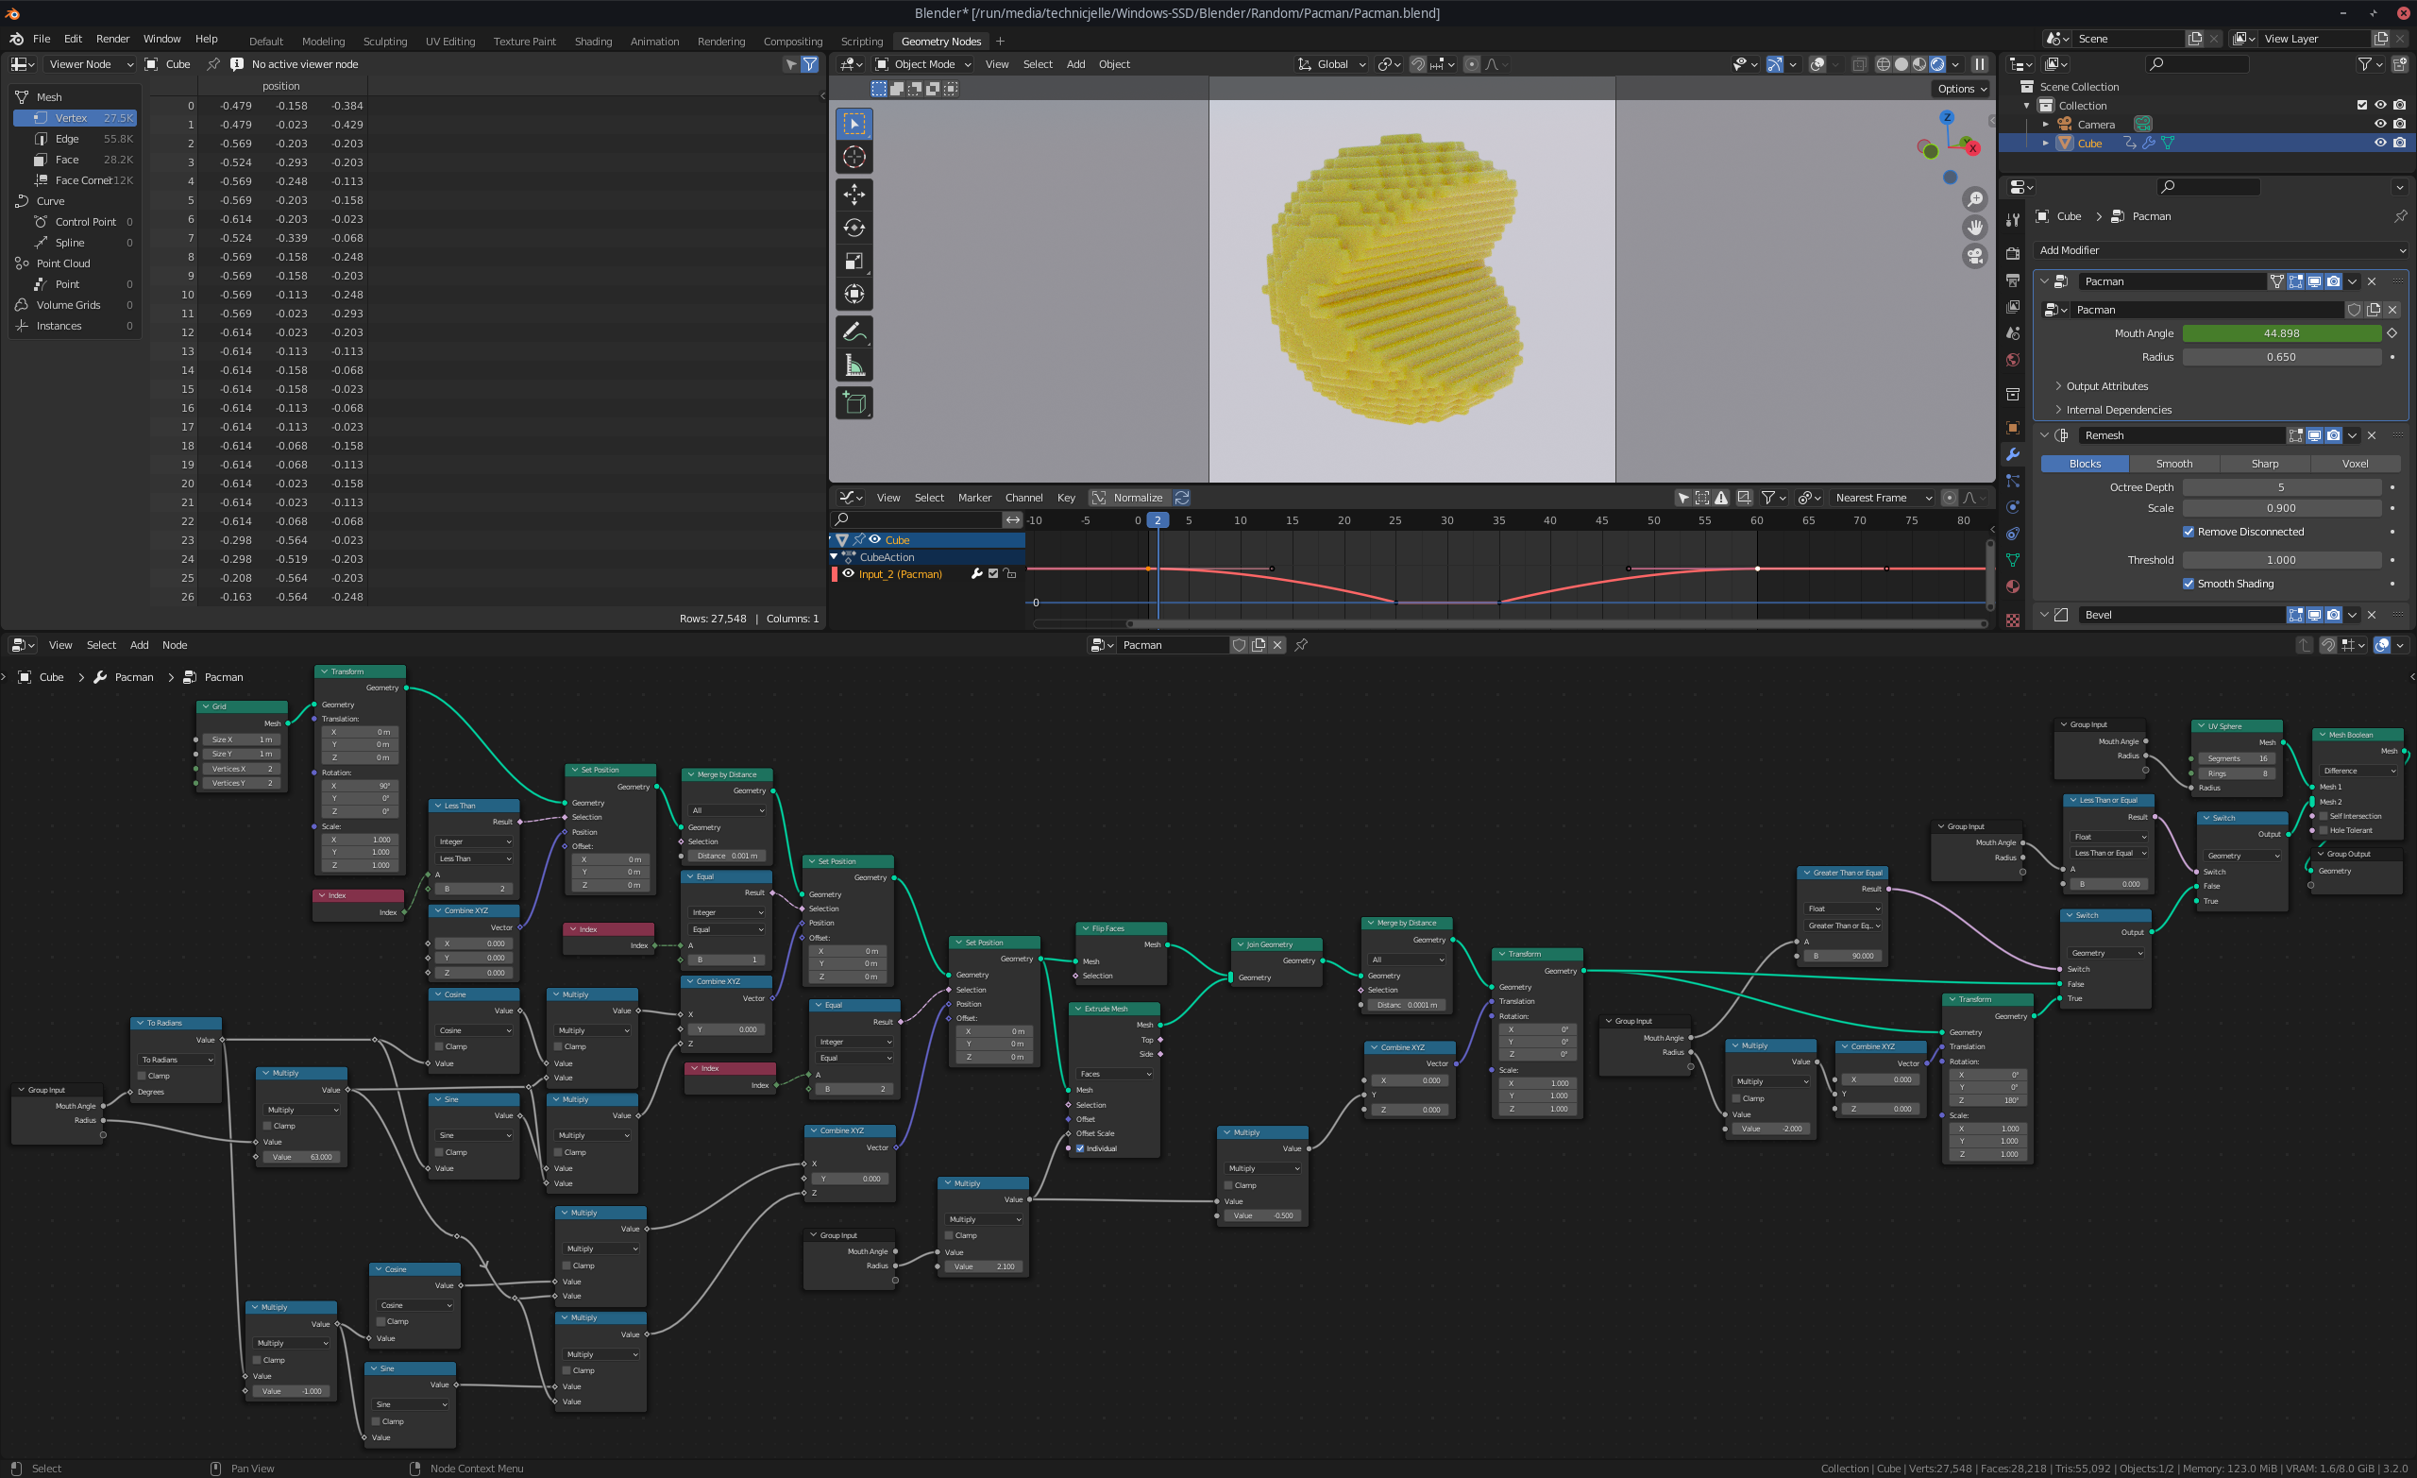
Task: Select the Select Box tool in viewport toolbar
Action: point(854,124)
